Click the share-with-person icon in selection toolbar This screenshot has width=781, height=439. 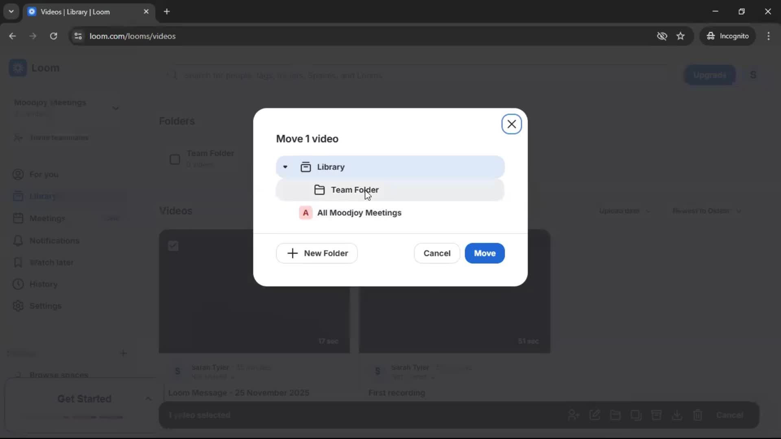coord(573,415)
